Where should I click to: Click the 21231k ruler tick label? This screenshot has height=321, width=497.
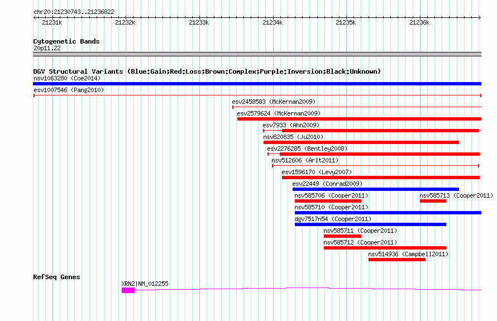tap(52, 22)
